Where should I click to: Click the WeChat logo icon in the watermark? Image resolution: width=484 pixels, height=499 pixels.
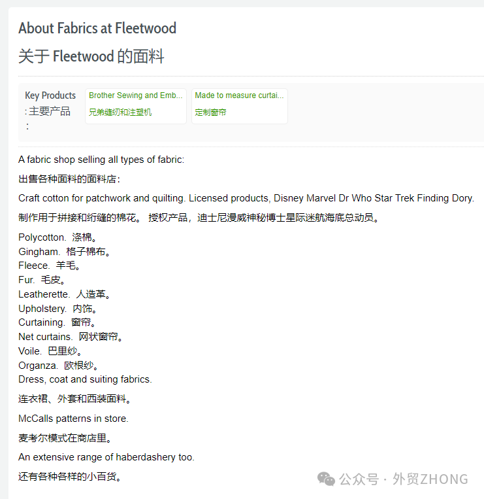[x=326, y=479]
